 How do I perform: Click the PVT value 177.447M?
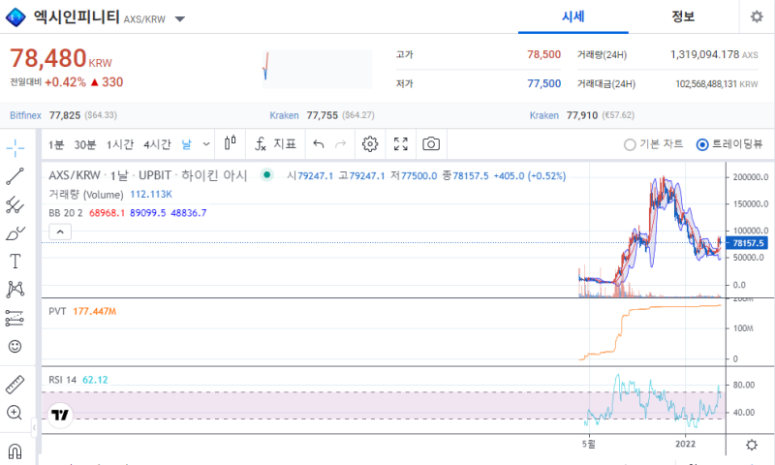coord(94,311)
